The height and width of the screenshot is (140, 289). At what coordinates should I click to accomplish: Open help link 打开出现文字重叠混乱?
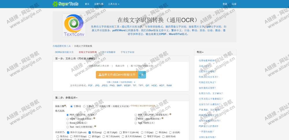coord(211,99)
